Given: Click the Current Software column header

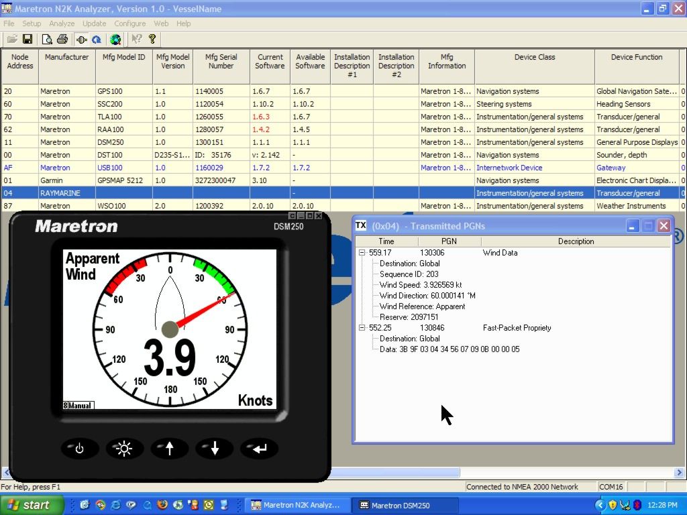Looking at the screenshot, I should pos(270,66).
